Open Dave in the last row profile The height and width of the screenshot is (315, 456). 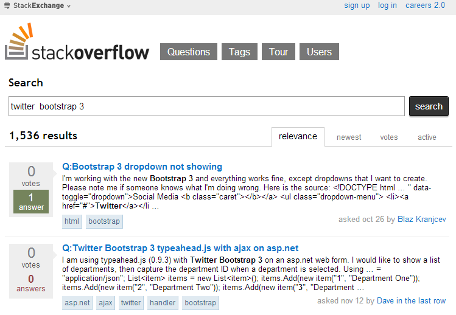click(x=411, y=301)
